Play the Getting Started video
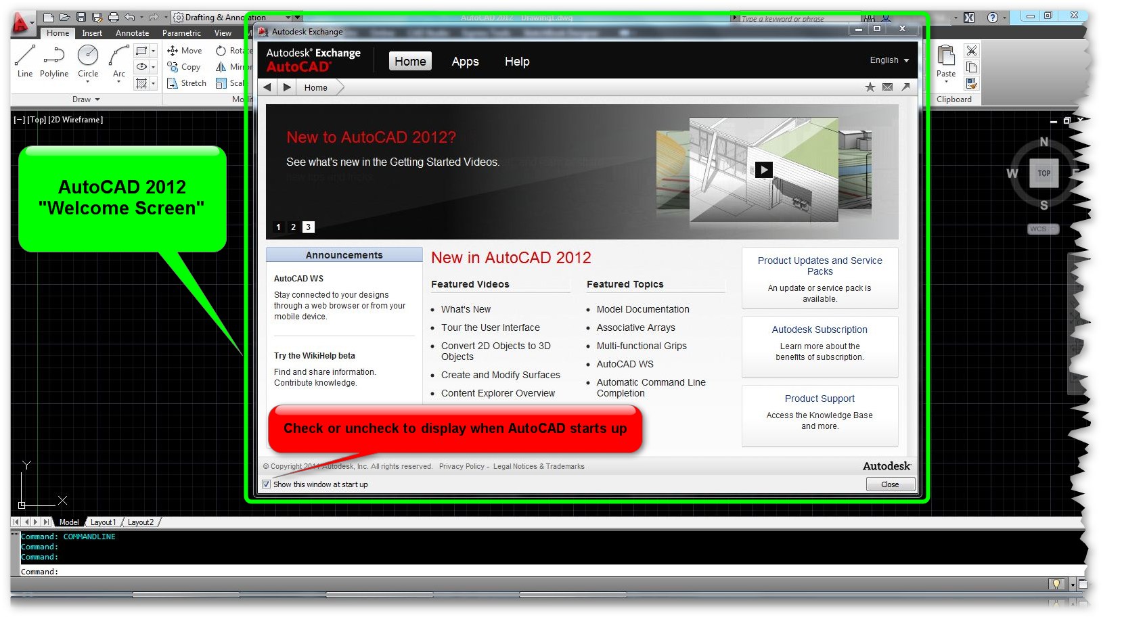1122x638 pixels. click(764, 170)
